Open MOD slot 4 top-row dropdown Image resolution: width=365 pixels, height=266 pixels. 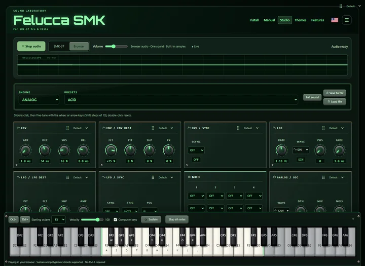pyautogui.click(x=253, y=196)
